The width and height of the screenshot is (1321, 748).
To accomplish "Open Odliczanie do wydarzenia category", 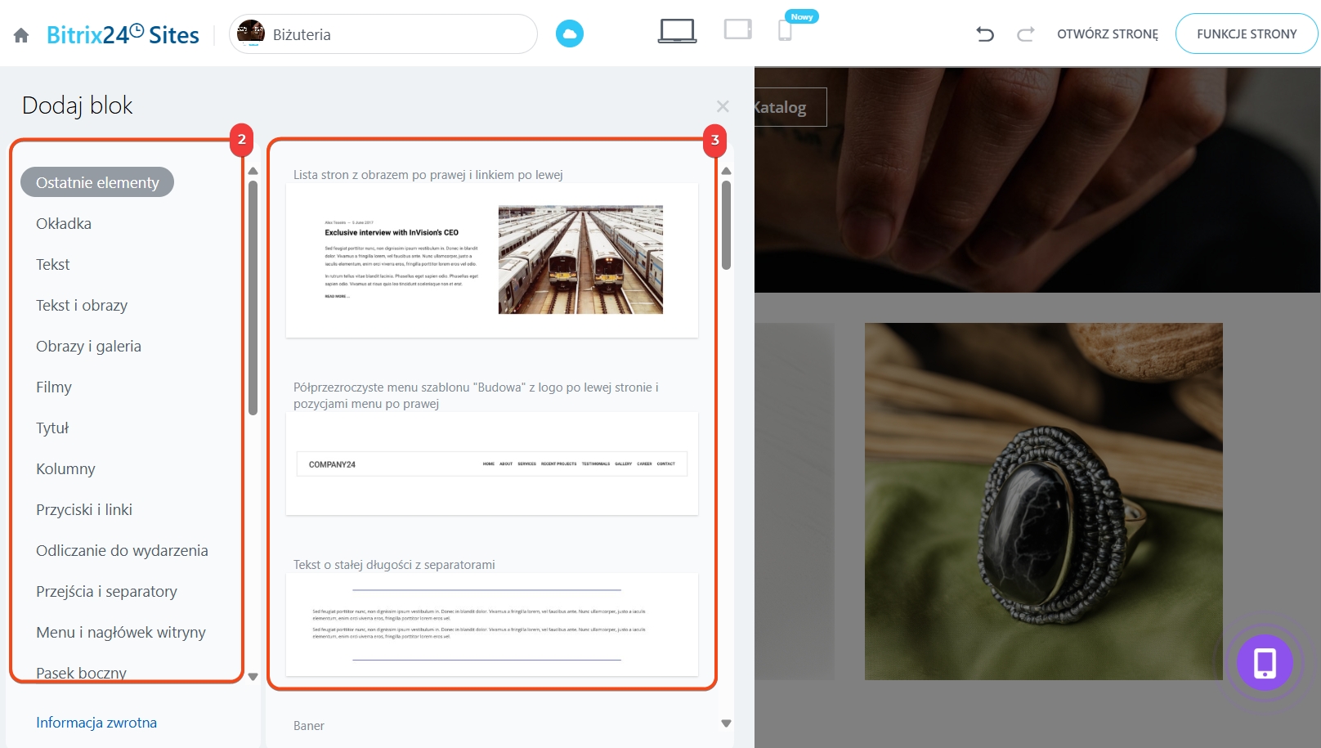I will [x=122, y=550].
